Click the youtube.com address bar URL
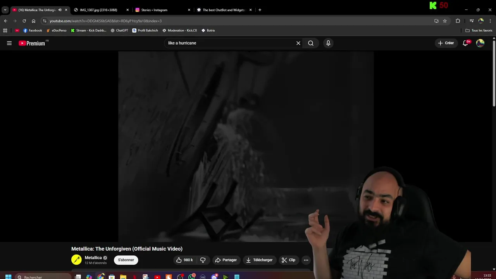The width and height of the screenshot is (496, 279). click(105, 21)
